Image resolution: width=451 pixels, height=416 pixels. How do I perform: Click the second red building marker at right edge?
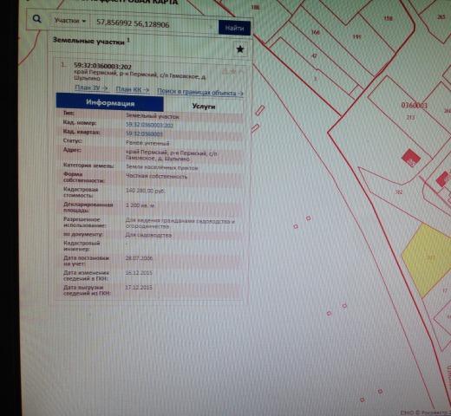(443, 179)
